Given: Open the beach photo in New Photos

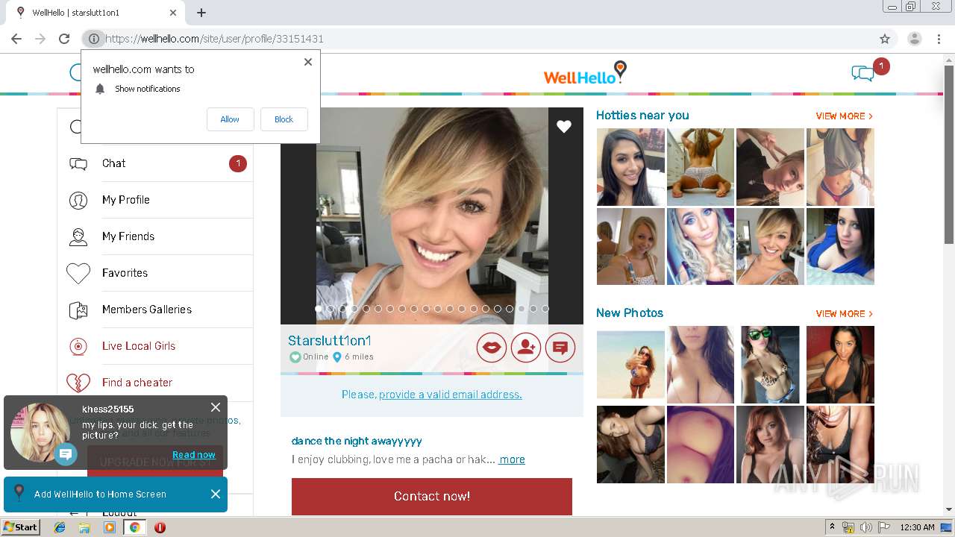Looking at the screenshot, I should coord(630,365).
